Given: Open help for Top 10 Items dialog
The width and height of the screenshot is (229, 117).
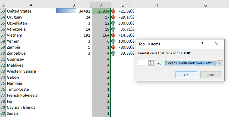Looking at the screenshot, I should coord(202,44).
